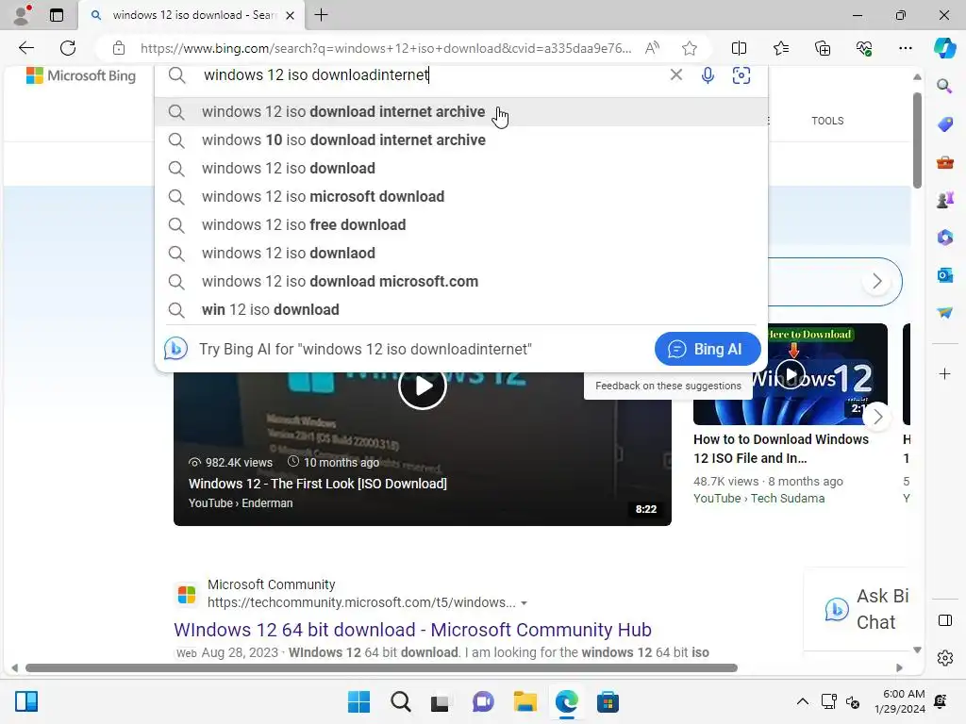The width and height of the screenshot is (966, 724).
Task: Play How to Download Windows 12 video
Action: pos(791,373)
